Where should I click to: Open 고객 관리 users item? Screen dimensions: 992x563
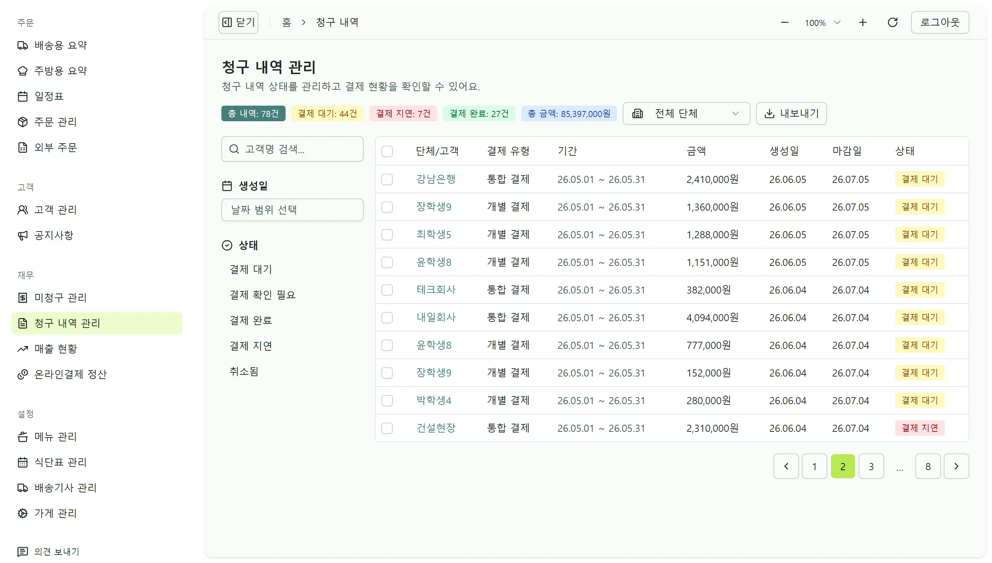point(97,210)
